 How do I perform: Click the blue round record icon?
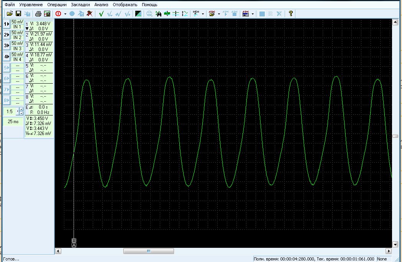click(72, 13)
